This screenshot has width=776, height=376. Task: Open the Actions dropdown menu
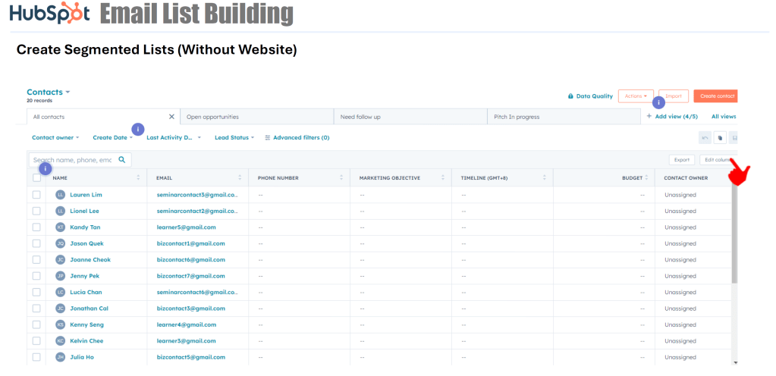tap(635, 96)
